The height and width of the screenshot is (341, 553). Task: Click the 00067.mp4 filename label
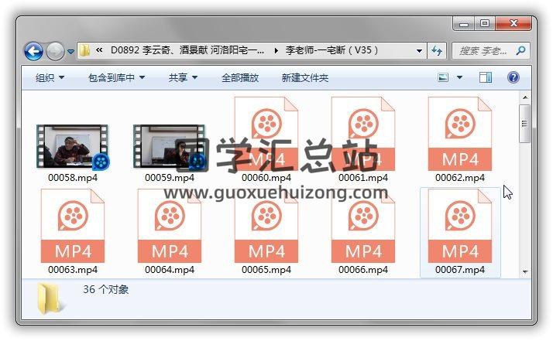(x=460, y=270)
